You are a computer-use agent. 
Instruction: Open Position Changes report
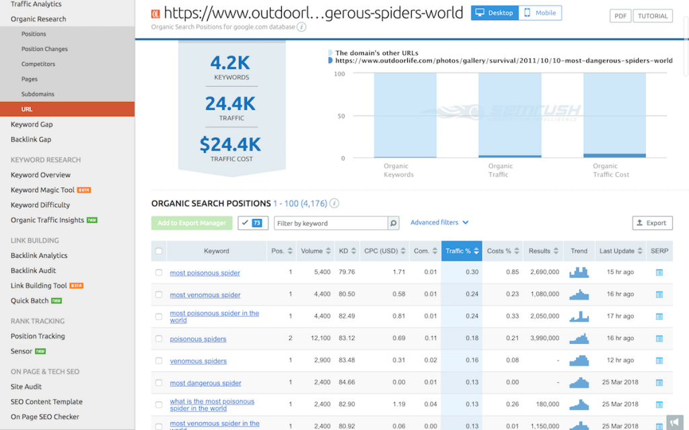(x=44, y=48)
